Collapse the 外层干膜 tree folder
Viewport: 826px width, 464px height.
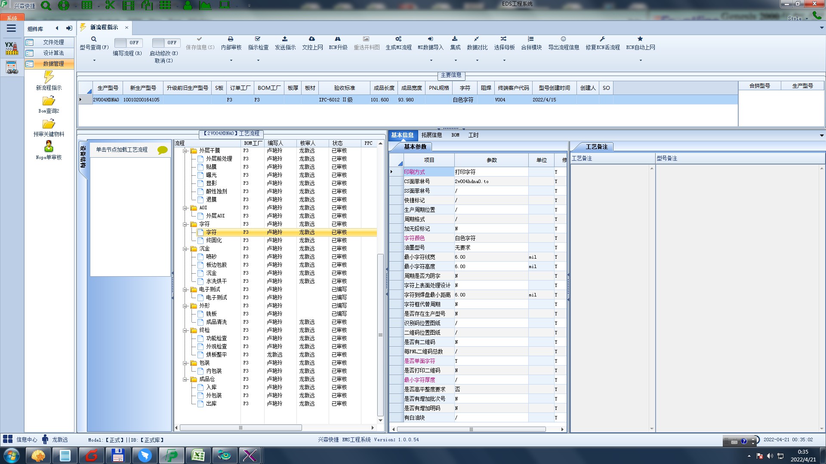(185, 151)
